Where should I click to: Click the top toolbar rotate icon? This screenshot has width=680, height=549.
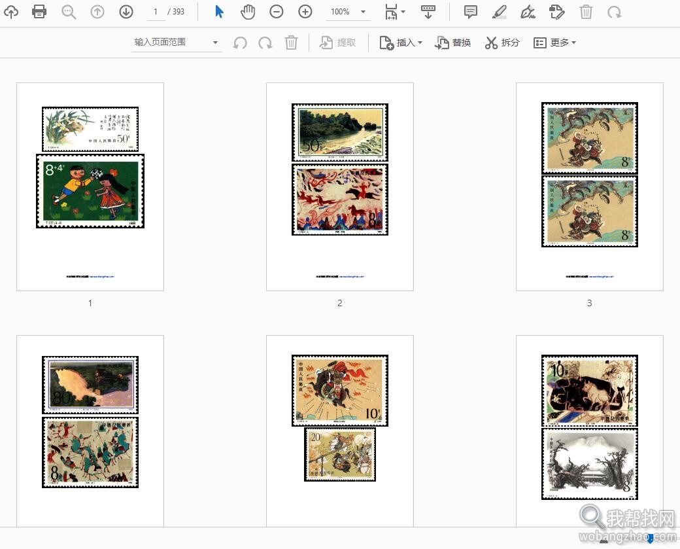[614, 12]
